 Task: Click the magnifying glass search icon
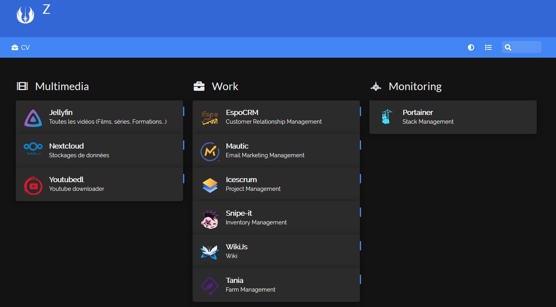pos(508,47)
